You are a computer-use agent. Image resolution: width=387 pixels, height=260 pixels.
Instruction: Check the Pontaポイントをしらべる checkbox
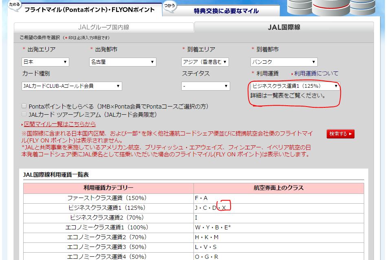point(24,106)
